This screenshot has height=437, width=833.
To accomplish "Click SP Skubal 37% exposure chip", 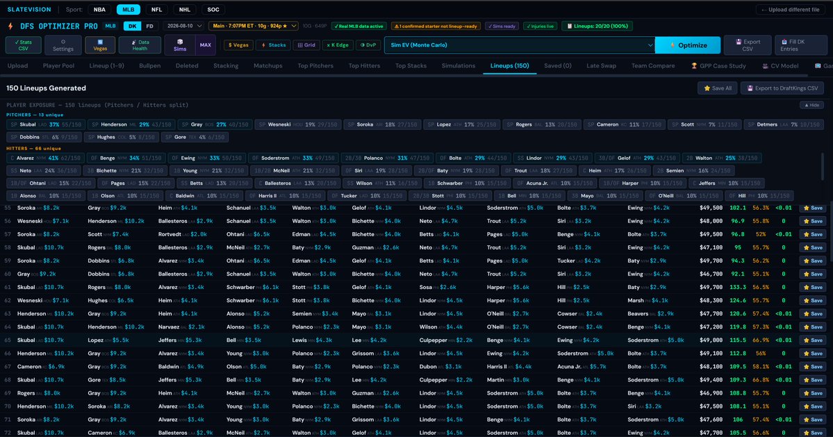I will (x=46, y=125).
